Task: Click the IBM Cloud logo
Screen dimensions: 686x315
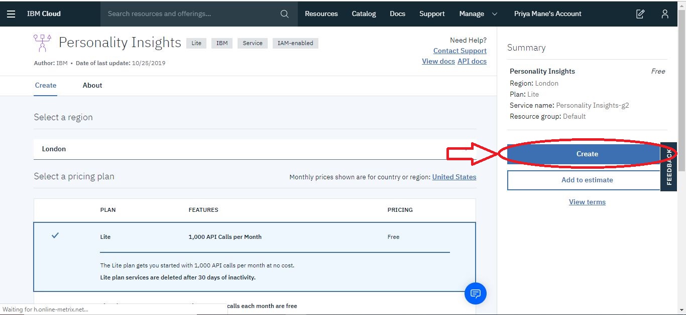Action: click(43, 14)
